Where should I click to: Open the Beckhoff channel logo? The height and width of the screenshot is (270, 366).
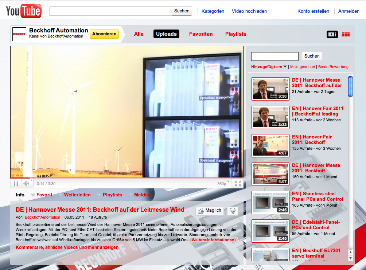(x=19, y=34)
